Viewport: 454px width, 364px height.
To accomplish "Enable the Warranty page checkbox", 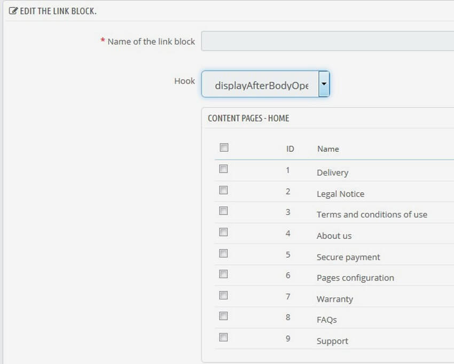I will pyautogui.click(x=224, y=296).
